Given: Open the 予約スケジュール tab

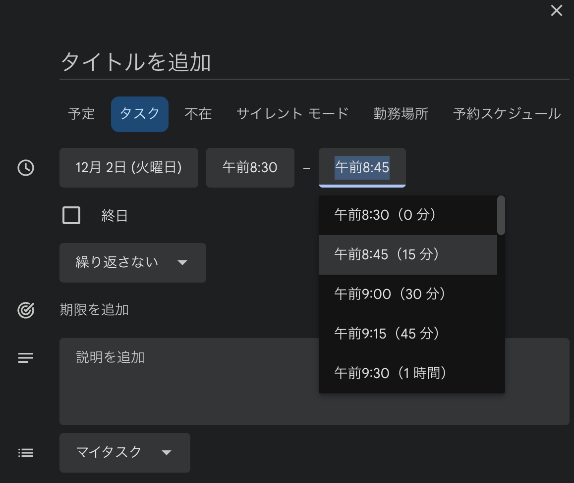Looking at the screenshot, I should [506, 114].
